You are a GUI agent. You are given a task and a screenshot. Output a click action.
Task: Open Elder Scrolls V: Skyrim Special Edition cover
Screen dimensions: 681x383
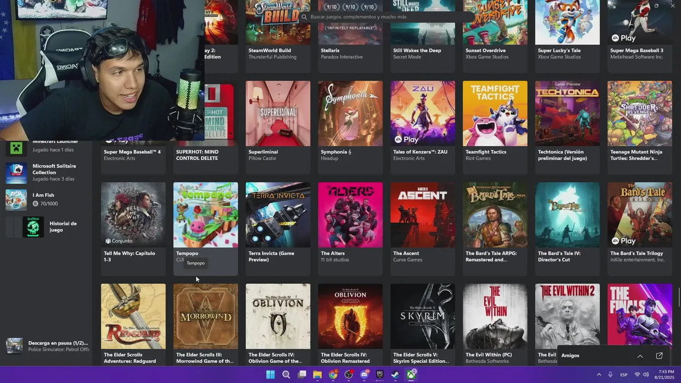pyautogui.click(x=422, y=316)
